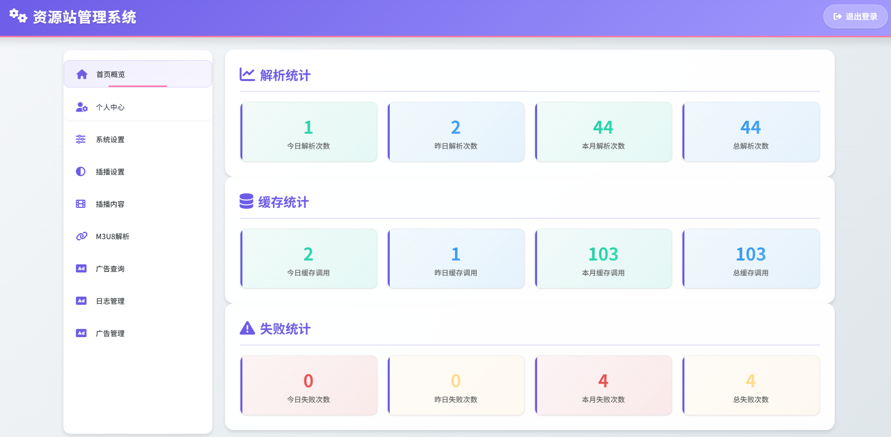Click the gears logo icon in header
Image resolution: width=891 pixels, height=437 pixels.
pos(18,16)
